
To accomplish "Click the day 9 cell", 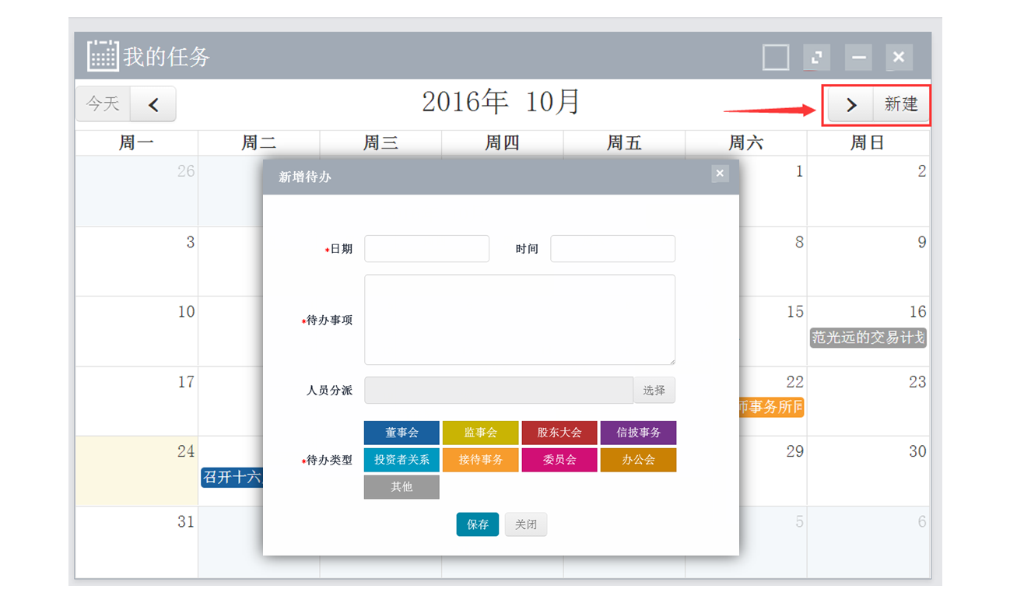I will (868, 261).
